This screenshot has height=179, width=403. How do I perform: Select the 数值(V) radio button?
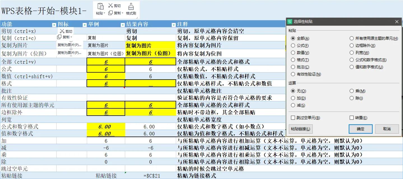coord(293,53)
